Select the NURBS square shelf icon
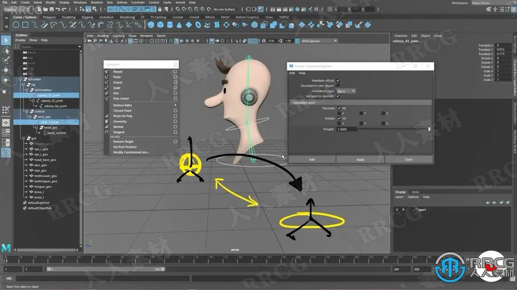This screenshot has height=290, width=517. 25,25
